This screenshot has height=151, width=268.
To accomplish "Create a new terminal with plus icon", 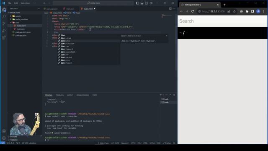I will (x=161, y=95).
